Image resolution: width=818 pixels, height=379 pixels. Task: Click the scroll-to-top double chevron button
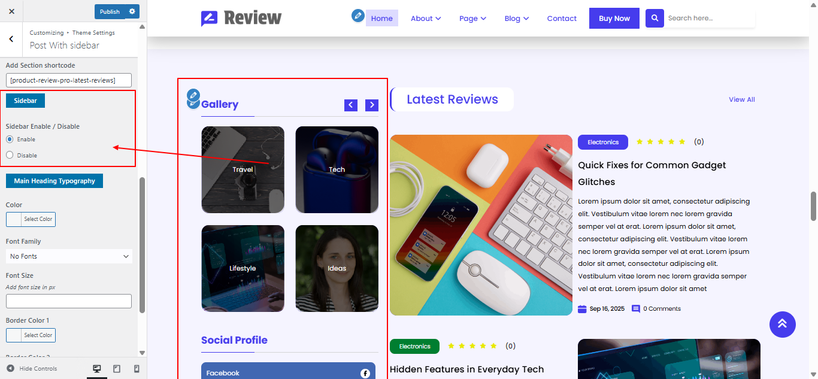tap(783, 325)
